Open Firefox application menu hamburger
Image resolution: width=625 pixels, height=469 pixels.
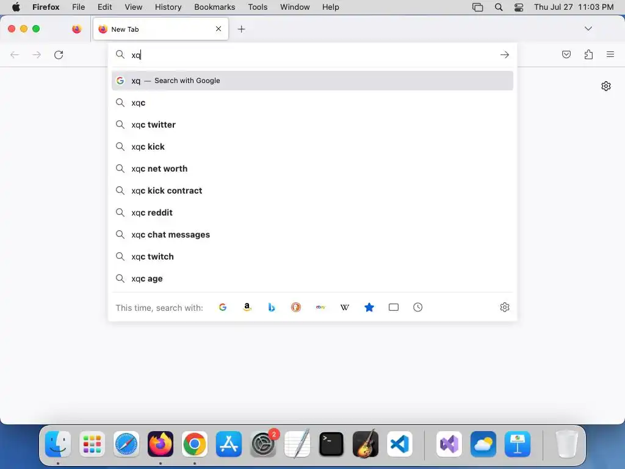(x=610, y=54)
